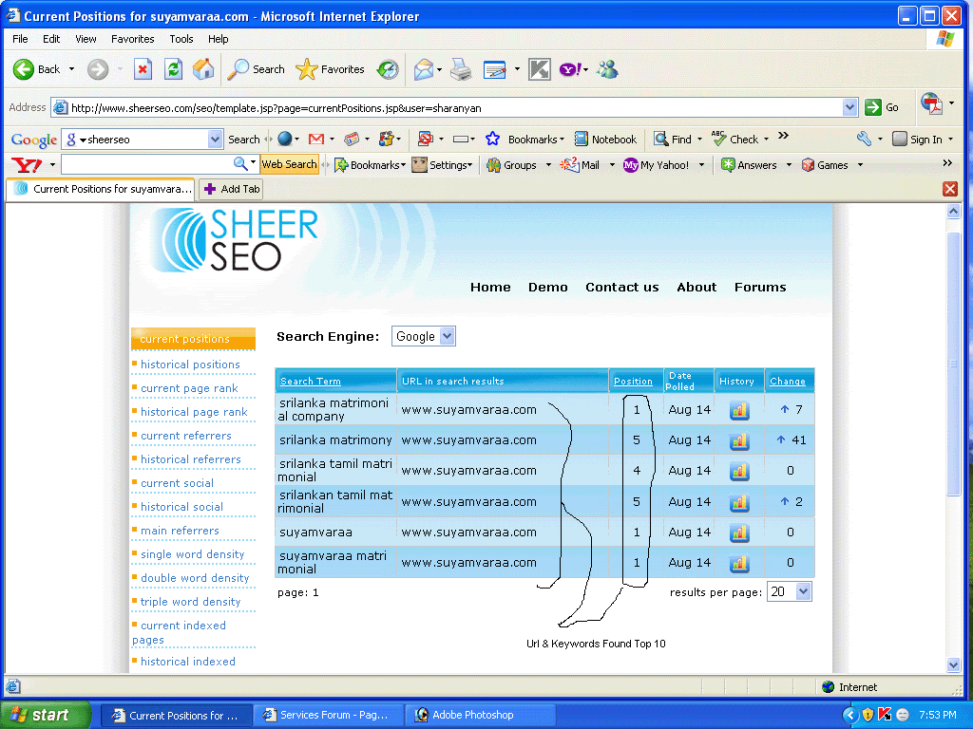973x729 pixels.
Task: Open the Favorites star
Action: click(307, 69)
